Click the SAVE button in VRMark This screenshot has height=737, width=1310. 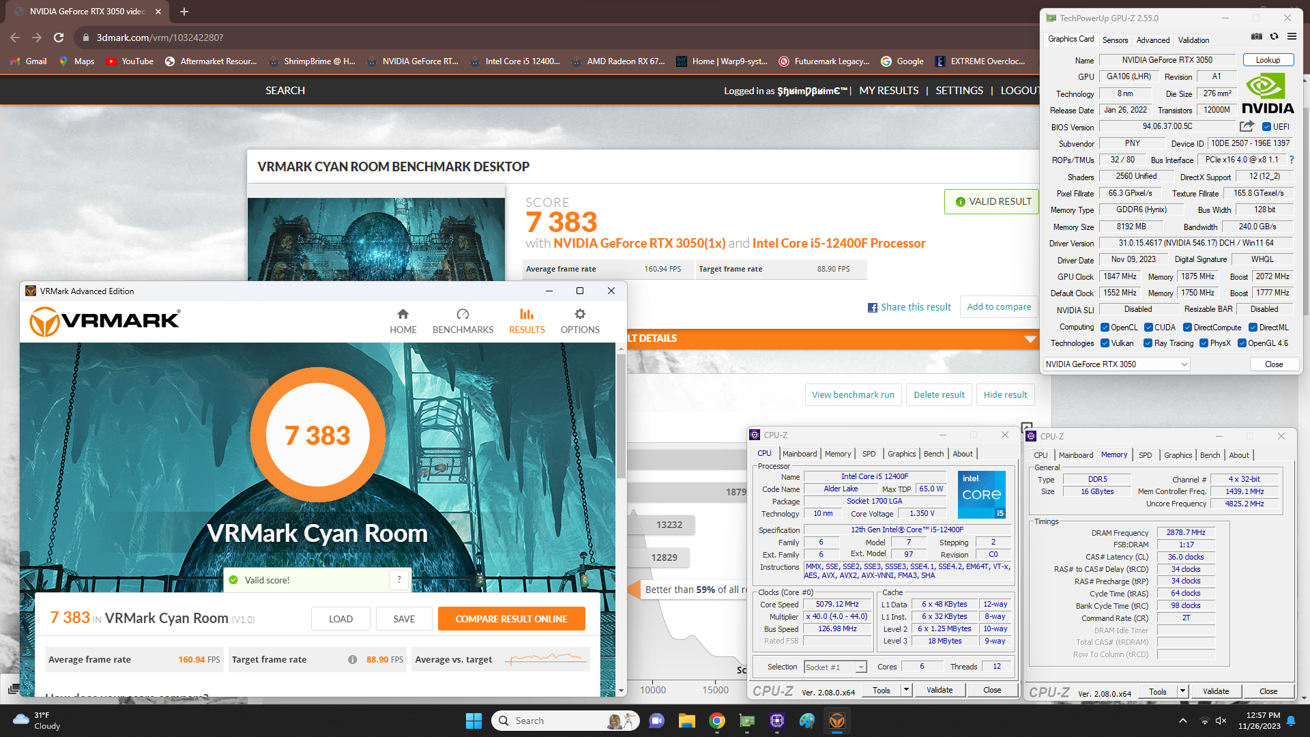(x=404, y=619)
